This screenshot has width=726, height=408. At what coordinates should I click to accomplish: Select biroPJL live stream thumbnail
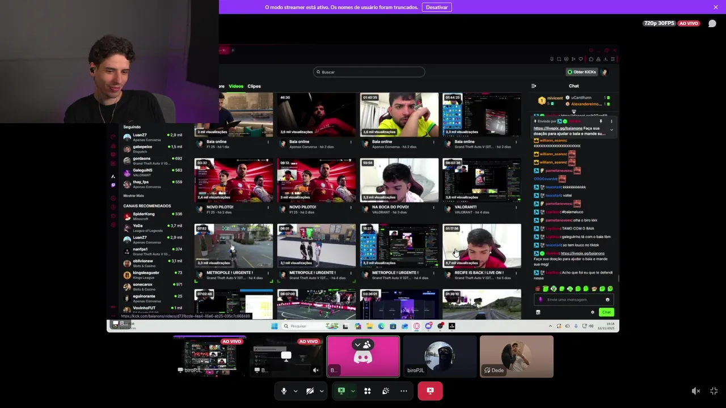210,356
